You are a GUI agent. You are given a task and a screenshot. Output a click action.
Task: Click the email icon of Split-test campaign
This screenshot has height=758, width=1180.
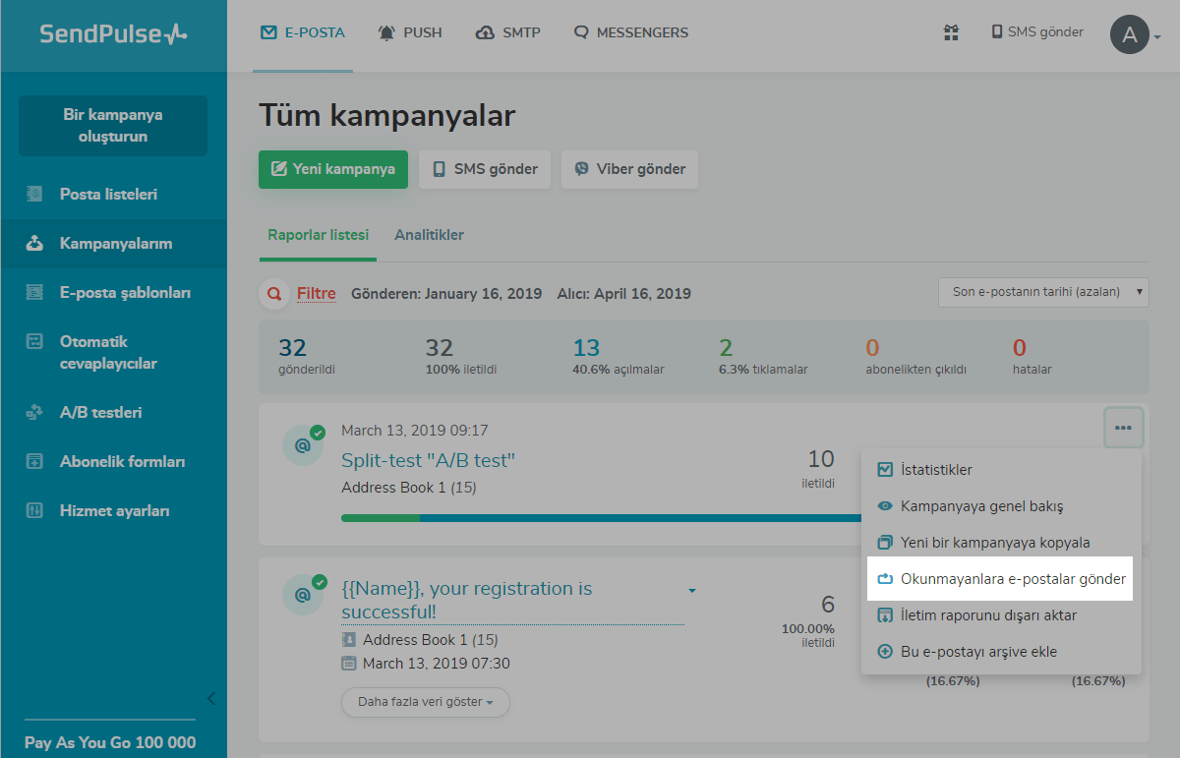[303, 445]
